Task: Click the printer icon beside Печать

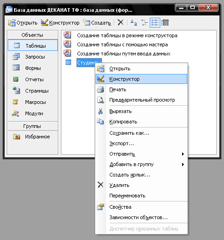Action: 101,89
